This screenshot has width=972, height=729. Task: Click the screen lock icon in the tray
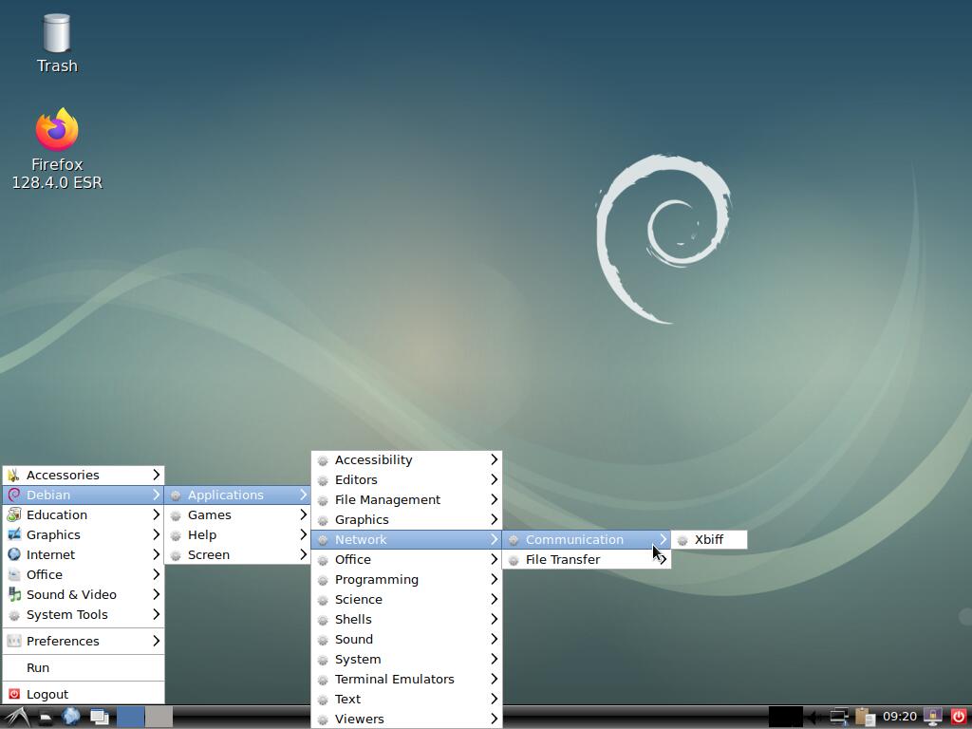tap(933, 717)
